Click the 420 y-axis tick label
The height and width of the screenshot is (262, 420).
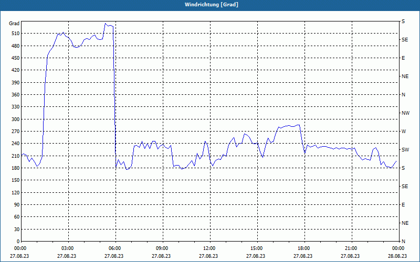tap(16, 70)
